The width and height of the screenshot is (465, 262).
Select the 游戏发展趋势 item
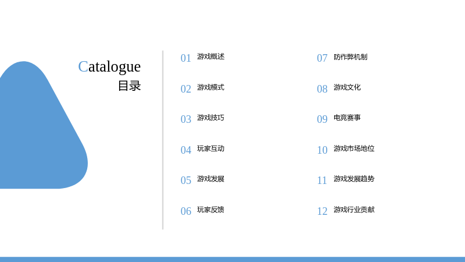click(x=354, y=179)
